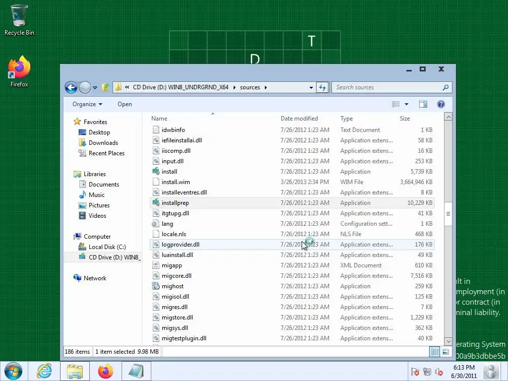Expand the arrow after sources breadcrumb
Screen dimensions: 508x381
266,87
